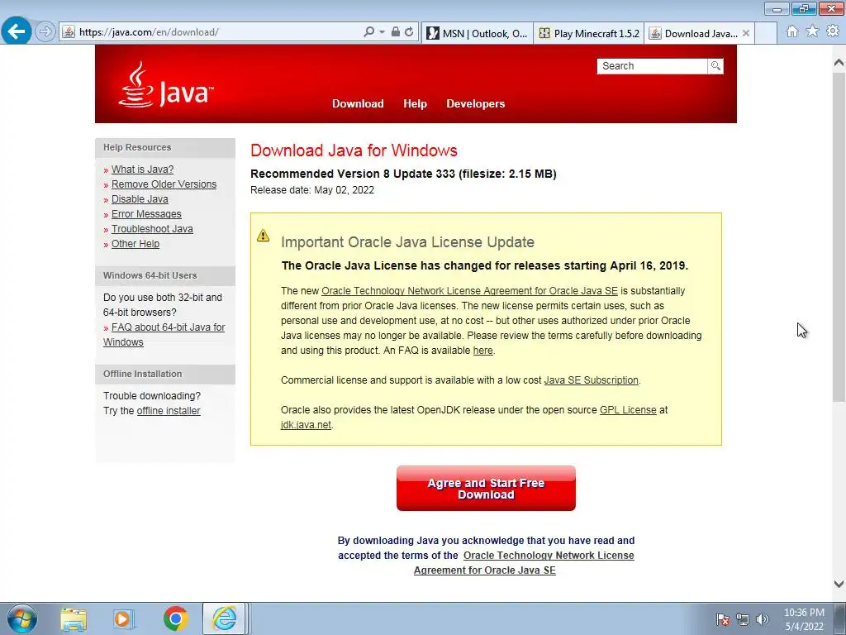This screenshot has width=846, height=635.
Task: Open Google Chrome from the taskbar
Action: pos(175,619)
